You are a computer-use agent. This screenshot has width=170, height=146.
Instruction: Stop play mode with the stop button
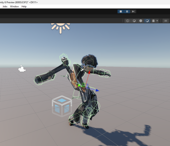[121, 11]
